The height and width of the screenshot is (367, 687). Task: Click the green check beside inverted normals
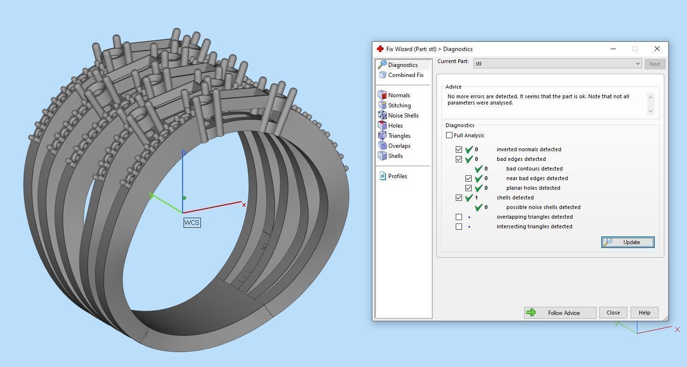click(469, 149)
